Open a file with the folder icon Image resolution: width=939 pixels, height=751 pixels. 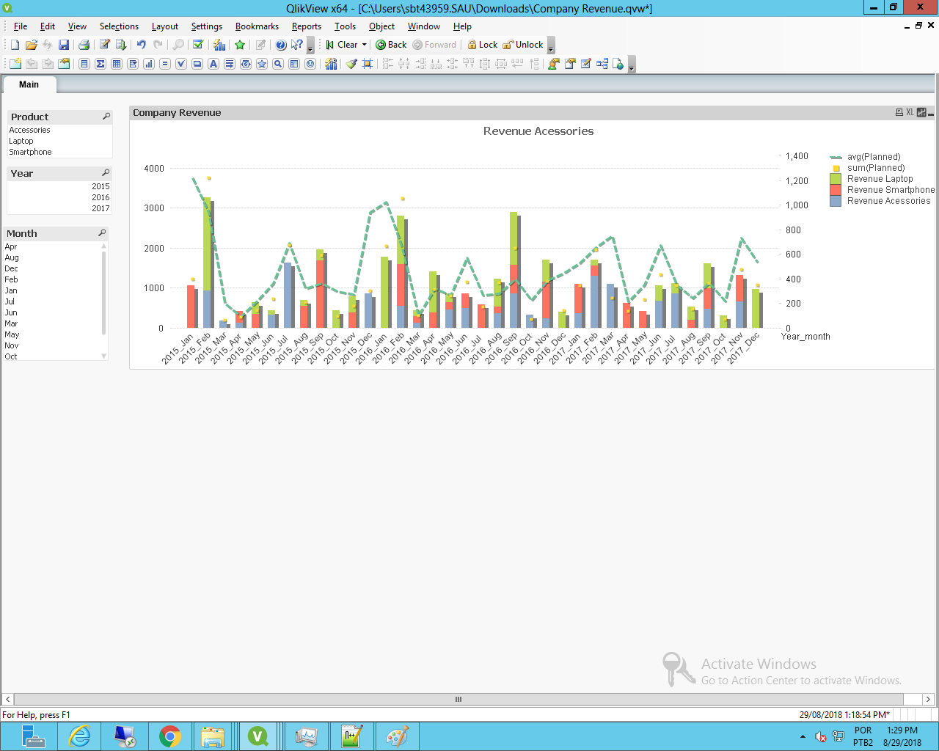point(31,45)
